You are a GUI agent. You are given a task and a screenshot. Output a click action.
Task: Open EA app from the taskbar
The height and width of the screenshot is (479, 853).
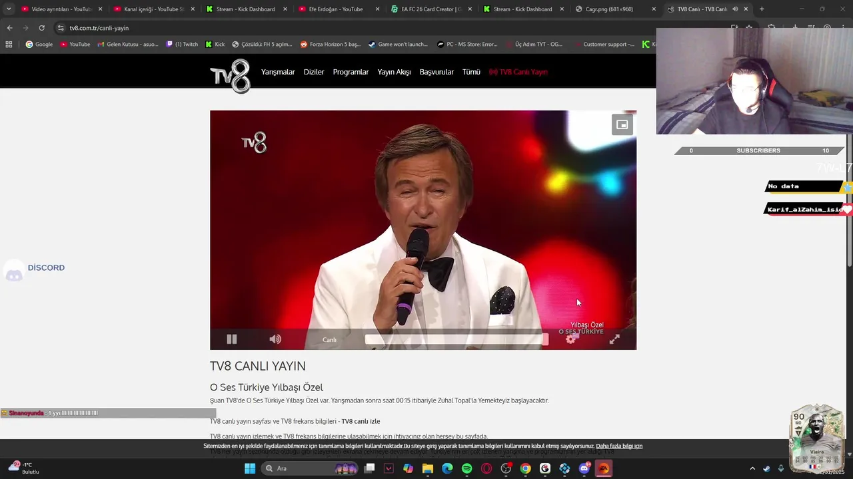click(x=604, y=468)
